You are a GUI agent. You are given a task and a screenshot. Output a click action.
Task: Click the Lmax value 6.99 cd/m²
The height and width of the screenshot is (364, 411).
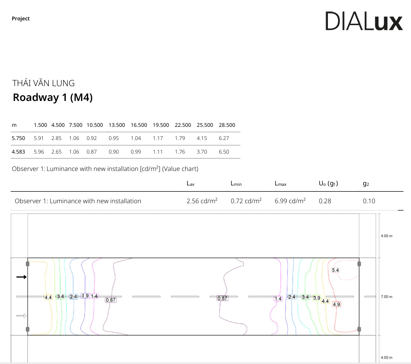point(290,201)
